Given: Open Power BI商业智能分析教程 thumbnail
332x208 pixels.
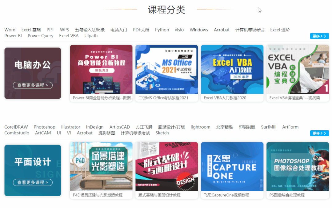Looking at the screenshot, I should (101, 69).
